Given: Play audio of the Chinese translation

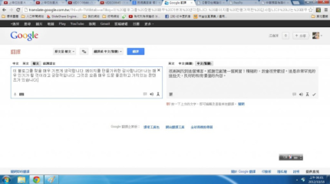Looking at the screenshot, I should [301, 94].
